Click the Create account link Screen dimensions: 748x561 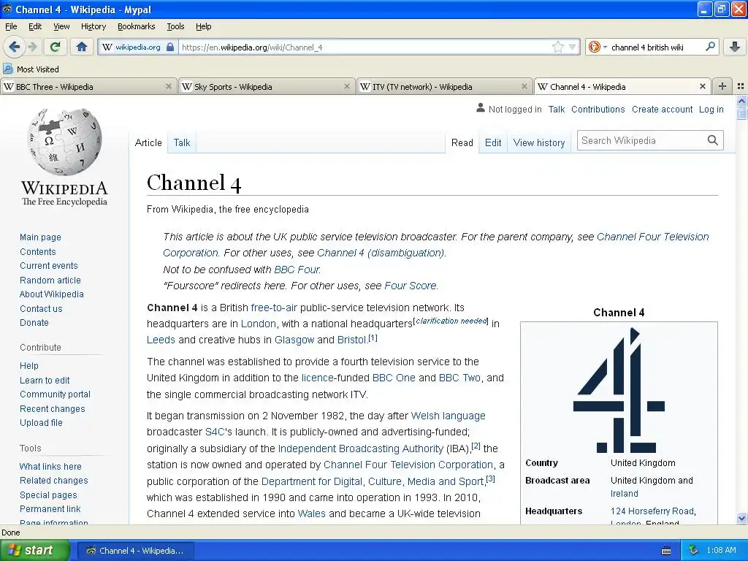coord(662,110)
